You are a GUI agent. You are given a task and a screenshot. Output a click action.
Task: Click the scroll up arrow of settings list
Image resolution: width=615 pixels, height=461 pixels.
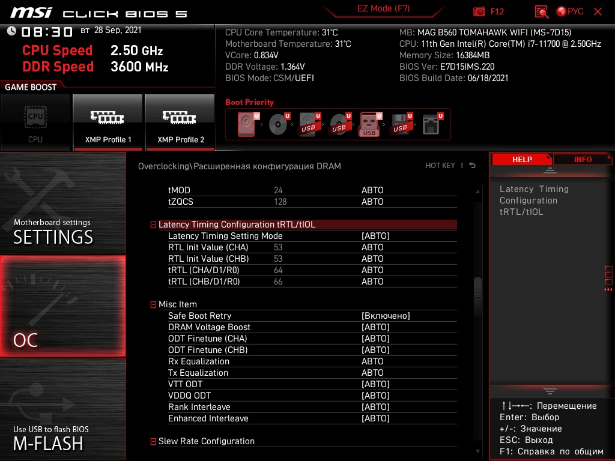[x=477, y=191]
